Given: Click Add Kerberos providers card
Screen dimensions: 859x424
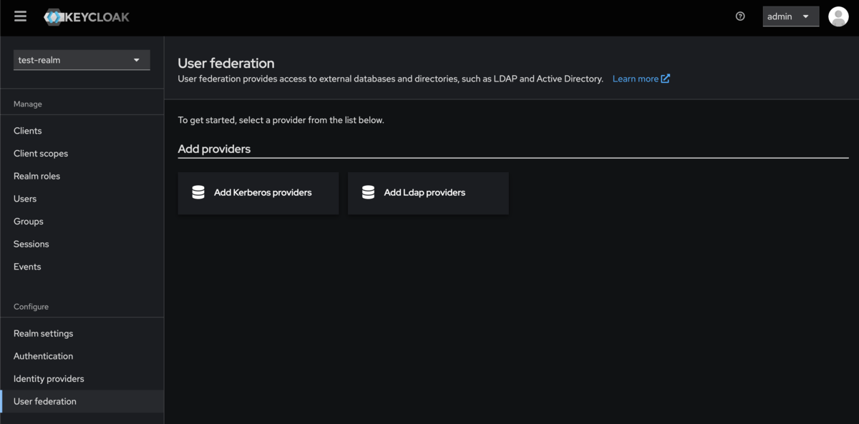Looking at the screenshot, I should (258, 193).
